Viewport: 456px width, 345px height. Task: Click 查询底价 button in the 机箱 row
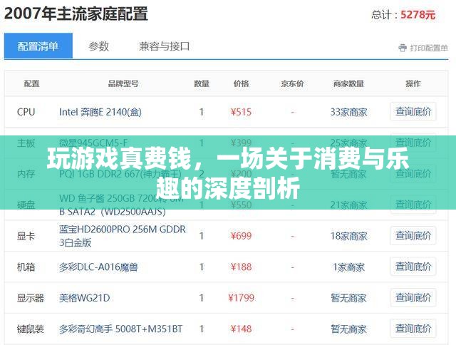pyautogui.click(x=413, y=267)
